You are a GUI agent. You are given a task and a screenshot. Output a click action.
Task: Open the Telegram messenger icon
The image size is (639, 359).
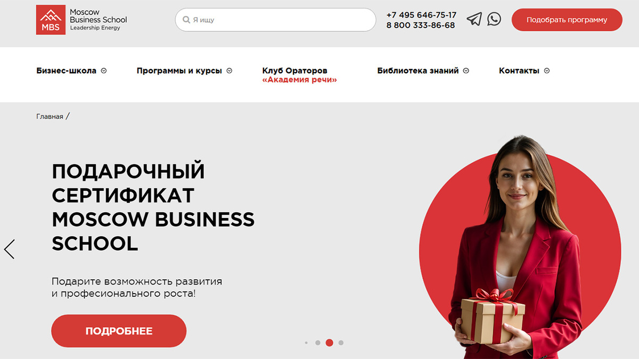474,20
